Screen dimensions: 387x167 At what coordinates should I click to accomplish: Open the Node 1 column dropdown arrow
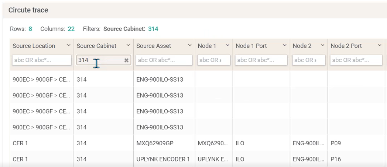point(227,46)
